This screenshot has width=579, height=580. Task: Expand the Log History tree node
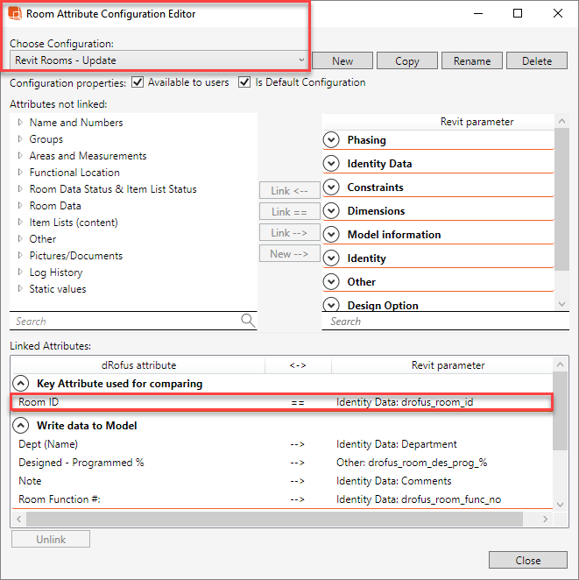pyautogui.click(x=20, y=272)
